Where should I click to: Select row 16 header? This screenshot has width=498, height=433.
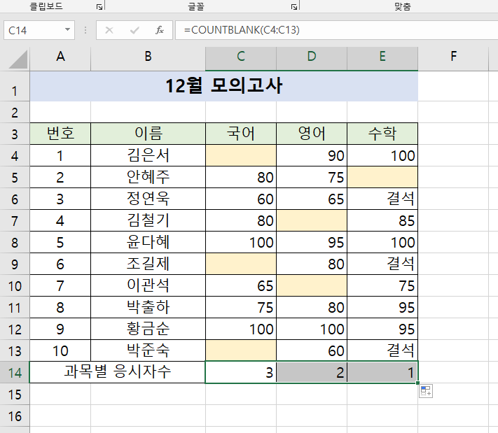[x=15, y=416]
